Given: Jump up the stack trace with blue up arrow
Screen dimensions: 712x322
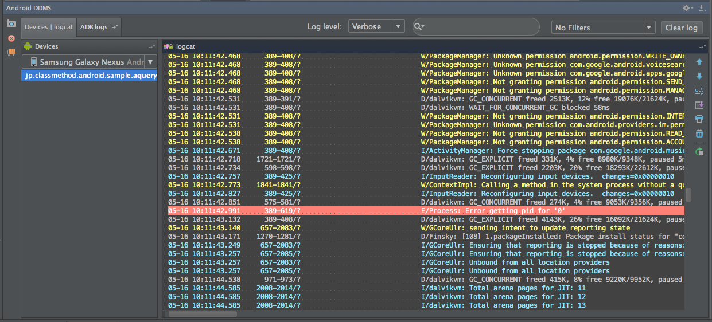Looking at the screenshot, I should pyautogui.click(x=699, y=62).
